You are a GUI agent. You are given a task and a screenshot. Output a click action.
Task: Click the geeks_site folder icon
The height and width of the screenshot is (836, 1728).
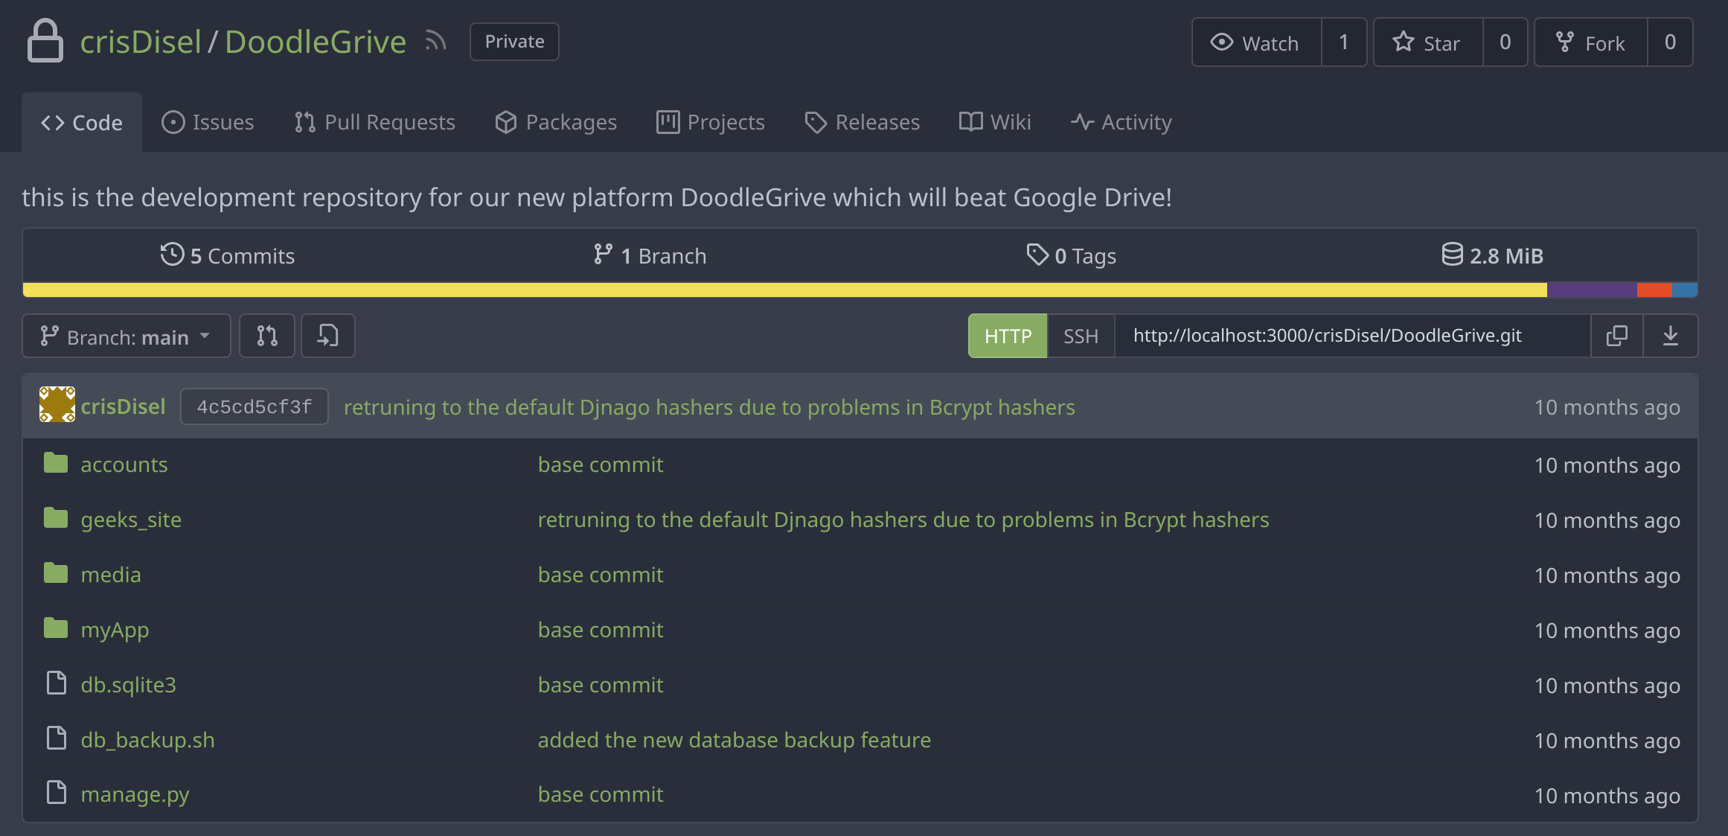point(56,518)
